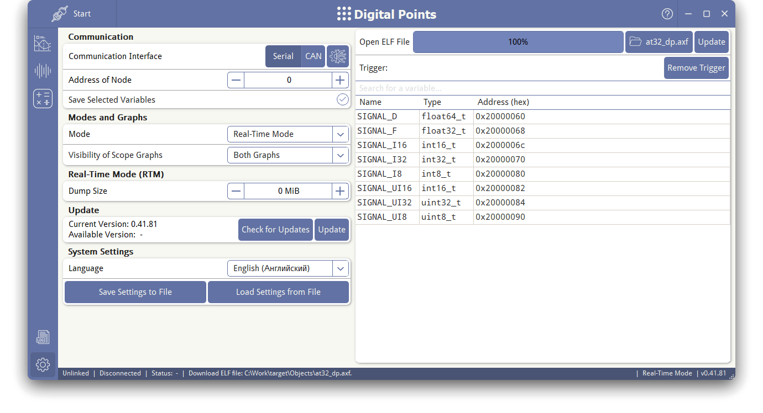Select the SIGNAL_UI32 variable row

click(543, 203)
